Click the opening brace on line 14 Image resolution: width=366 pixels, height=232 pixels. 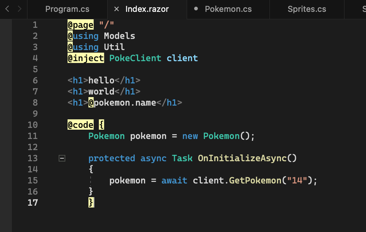[x=91, y=169]
